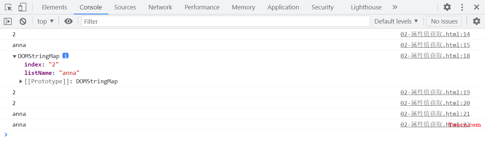Create live expression with eye icon
The height and width of the screenshot is (143, 485).
[69, 21]
